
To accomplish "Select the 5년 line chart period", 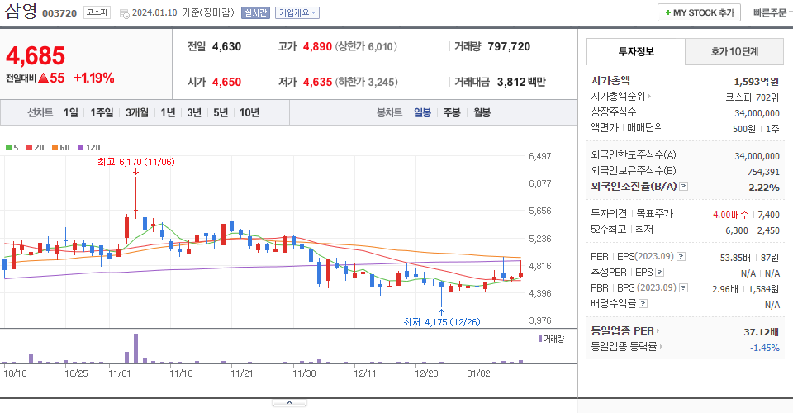I will [x=221, y=112].
